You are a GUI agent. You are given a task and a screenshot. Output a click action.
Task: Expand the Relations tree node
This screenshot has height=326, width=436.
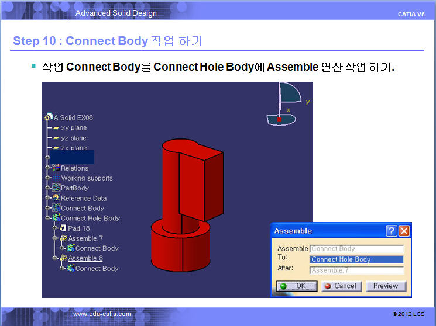(x=48, y=168)
